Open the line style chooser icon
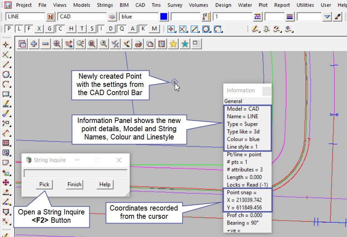This screenshot has height=237, width=347. 289,16
